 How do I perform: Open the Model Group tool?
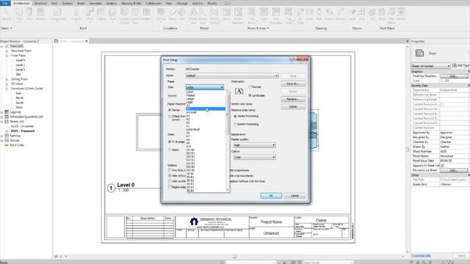click(x=214, y=15)
